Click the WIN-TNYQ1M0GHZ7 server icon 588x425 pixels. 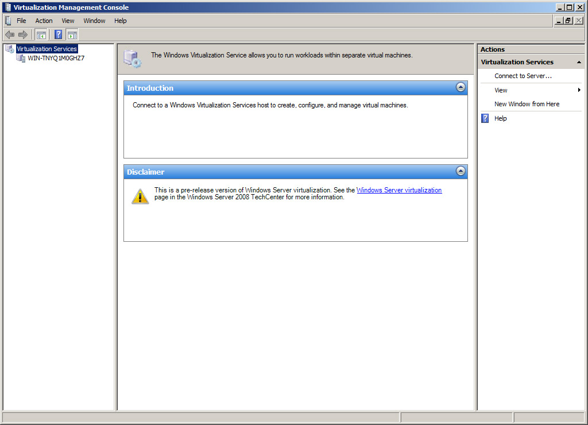tap(21, 58)
